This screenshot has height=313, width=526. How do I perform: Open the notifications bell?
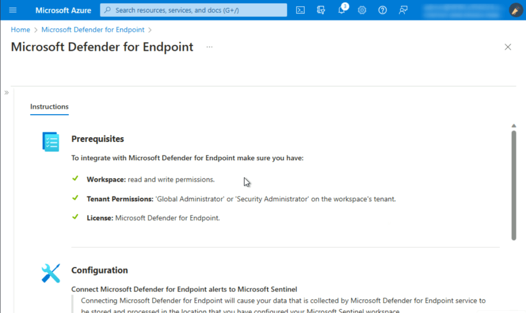342,10
